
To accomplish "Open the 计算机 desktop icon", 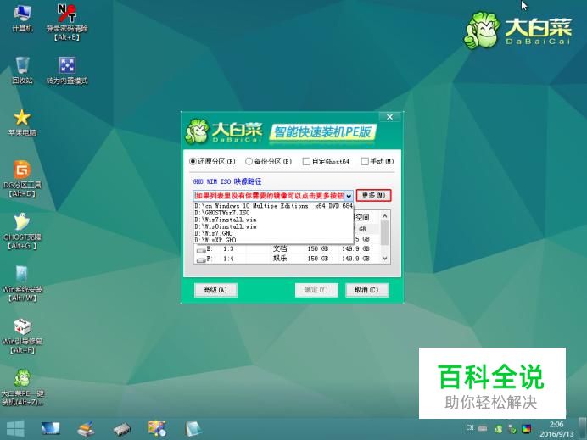I will point(22,19).
